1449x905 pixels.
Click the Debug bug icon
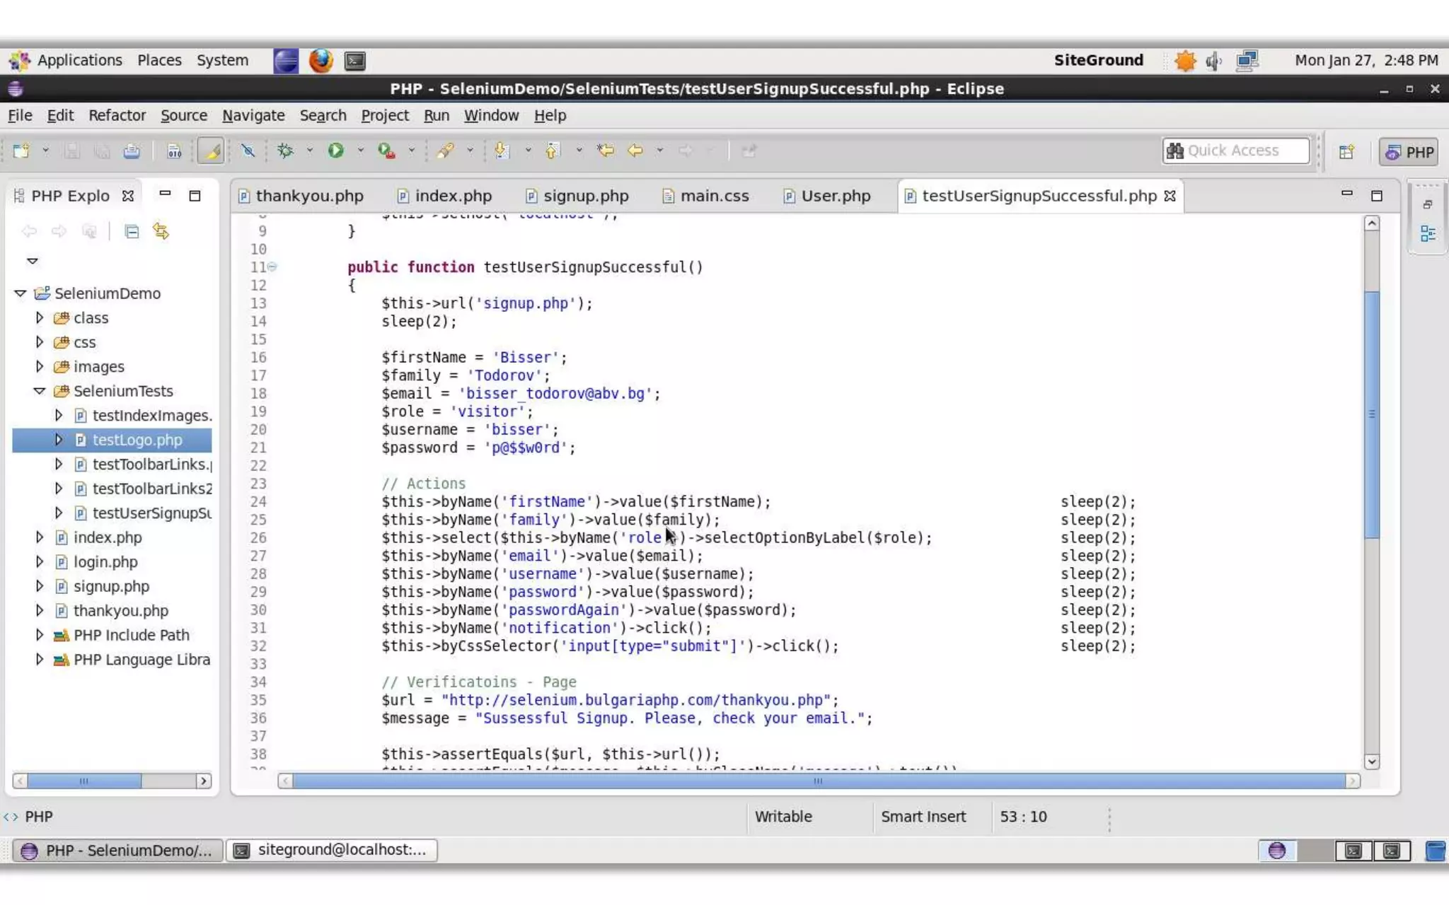click(285, 151)
